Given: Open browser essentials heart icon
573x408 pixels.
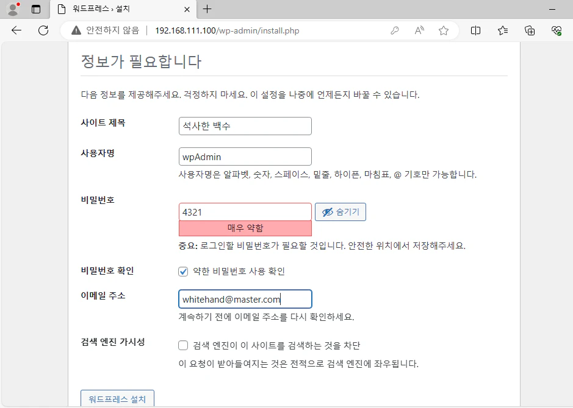Looking at the screenshot, I should (x=556, y=30).
